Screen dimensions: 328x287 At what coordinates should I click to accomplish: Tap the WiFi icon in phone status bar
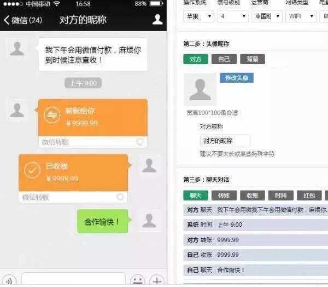[57, 4]
